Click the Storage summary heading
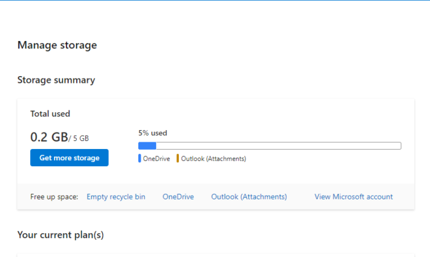The height and width of the screenshot is (257, 430). pyautogui.click(x=56, y=80)
